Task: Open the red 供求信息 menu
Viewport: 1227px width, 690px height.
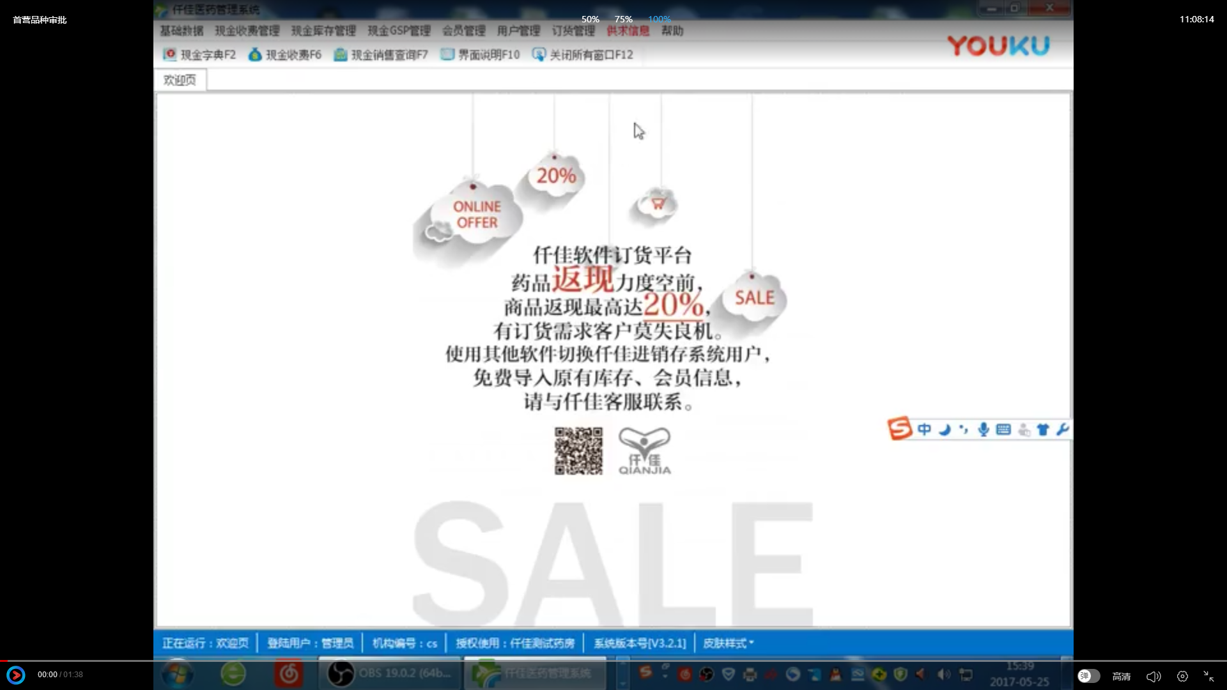Action: click(x=628, y=31)
